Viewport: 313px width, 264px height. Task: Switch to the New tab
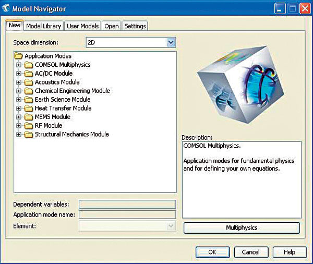click(x=15, y=26)
